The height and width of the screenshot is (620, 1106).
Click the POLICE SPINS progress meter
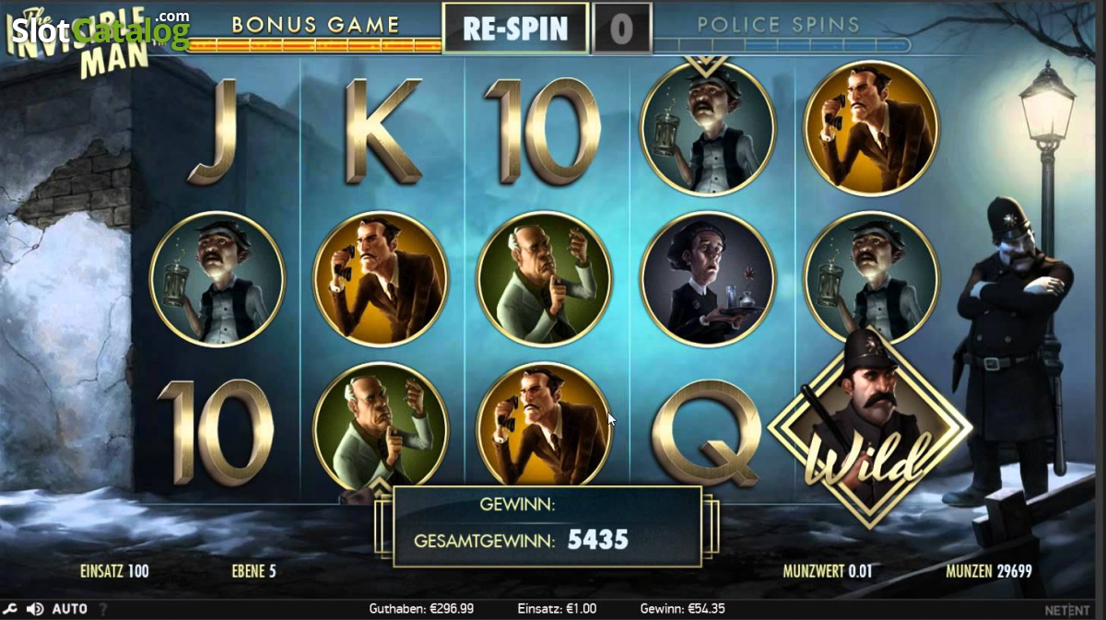pyautogui.click(x=781, y=44)
